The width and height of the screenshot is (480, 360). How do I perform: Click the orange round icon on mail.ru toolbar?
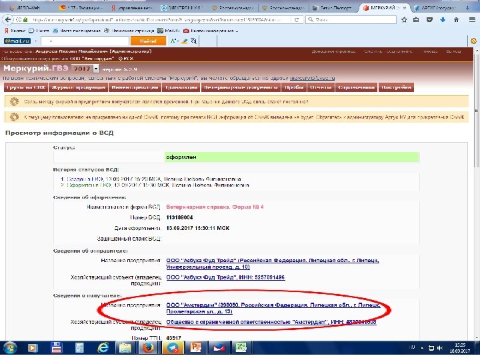pyautogui.click(x=473, y=41)
